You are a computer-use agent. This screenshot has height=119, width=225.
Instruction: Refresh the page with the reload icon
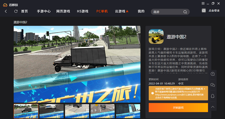pos(16,11)
